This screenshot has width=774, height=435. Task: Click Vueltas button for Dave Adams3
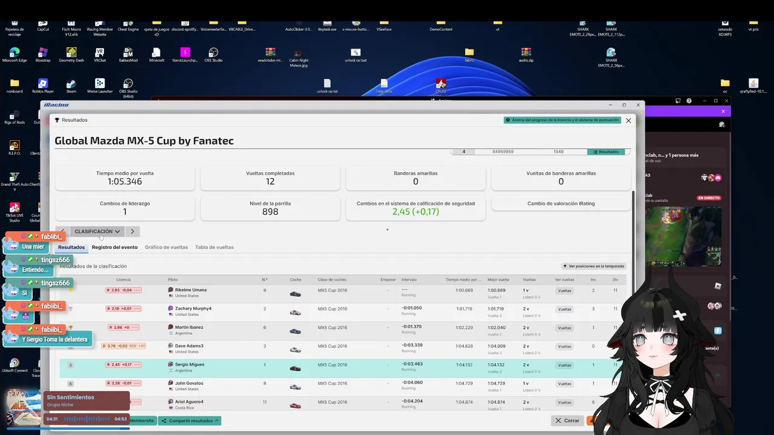tap(564, 347)
